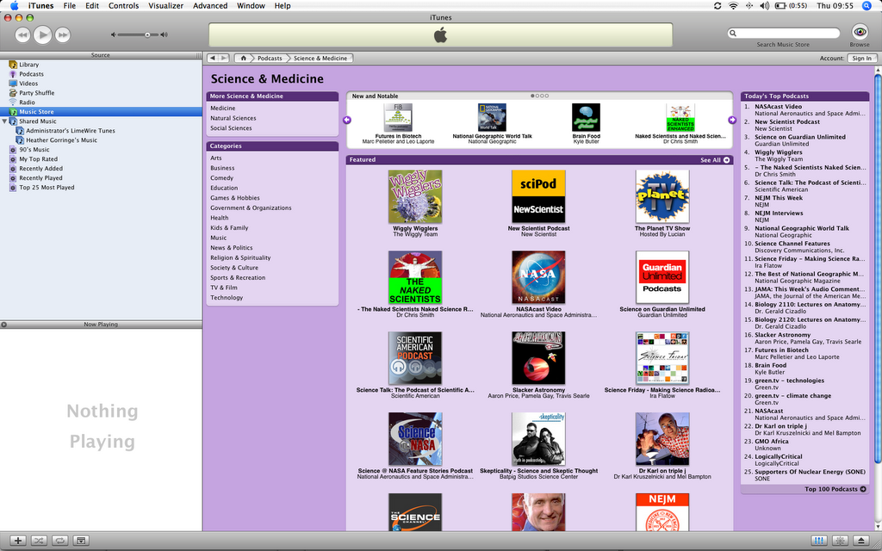882x551 pixels.
Task: Click the Science & Medicine breadcrumb
Action: [x=320, y=58]
